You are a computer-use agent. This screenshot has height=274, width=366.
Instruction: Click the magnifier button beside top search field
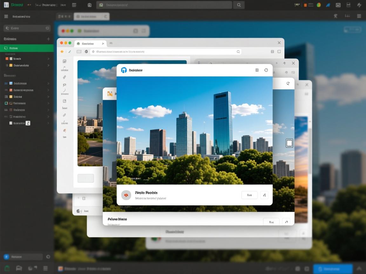pos(239,5)
